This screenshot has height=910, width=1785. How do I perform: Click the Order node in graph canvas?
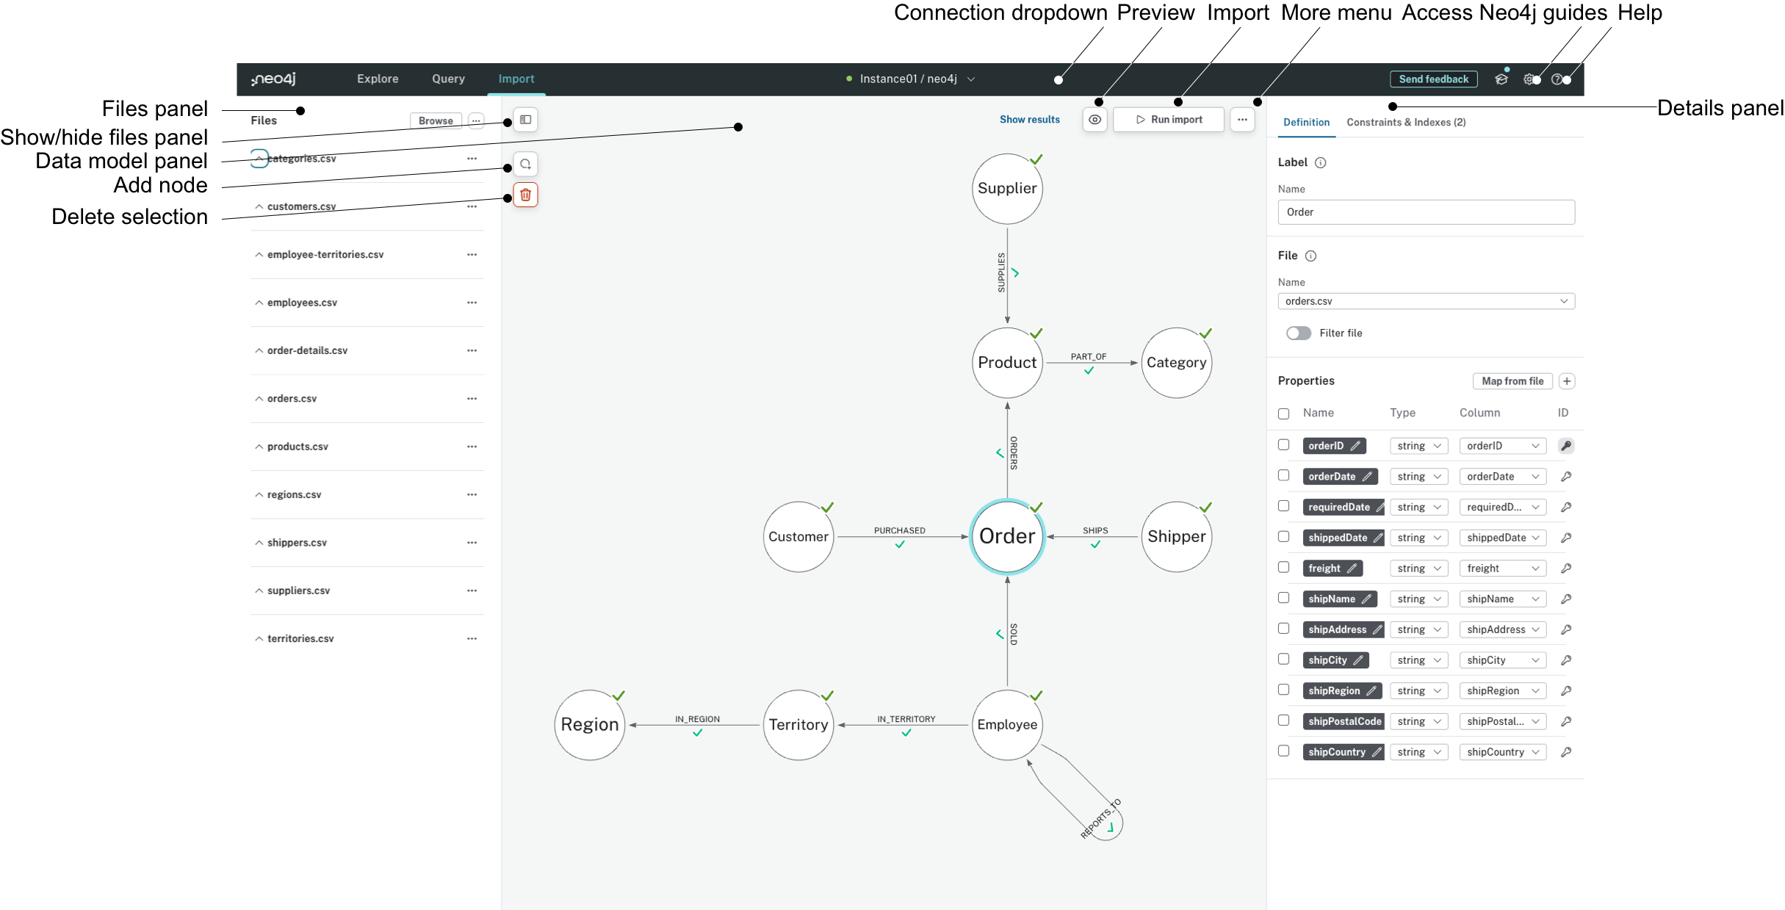(x=1006, y=536)
